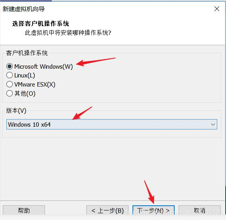The image size is (226, 220).
Task: Click the 此虚拟机中将安装哪种操作系统? subtitle
Action: [68, 33]
